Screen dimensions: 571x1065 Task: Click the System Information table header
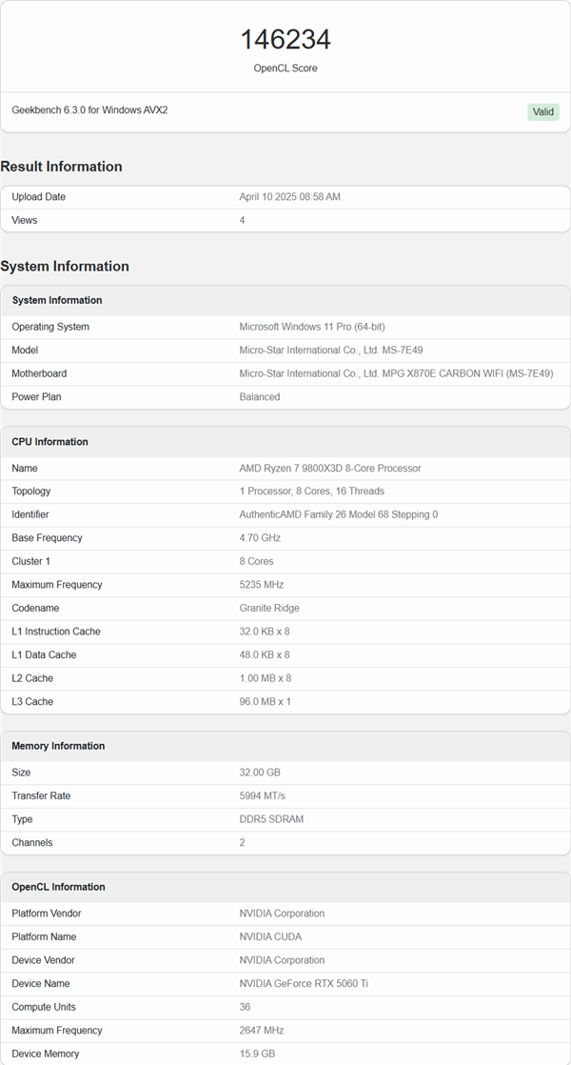click(x=57, y=300)
